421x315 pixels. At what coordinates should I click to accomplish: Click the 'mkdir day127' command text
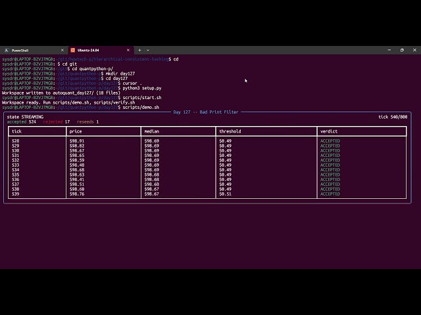(x=120, y=73)
